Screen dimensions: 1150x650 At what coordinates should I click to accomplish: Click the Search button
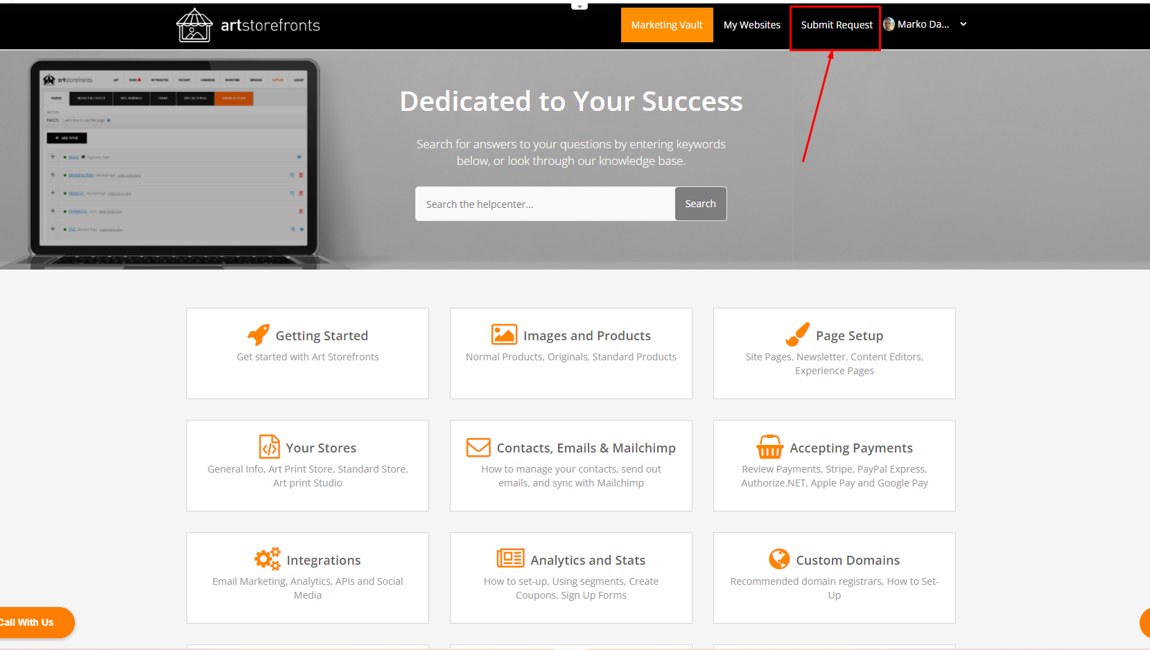700,204
